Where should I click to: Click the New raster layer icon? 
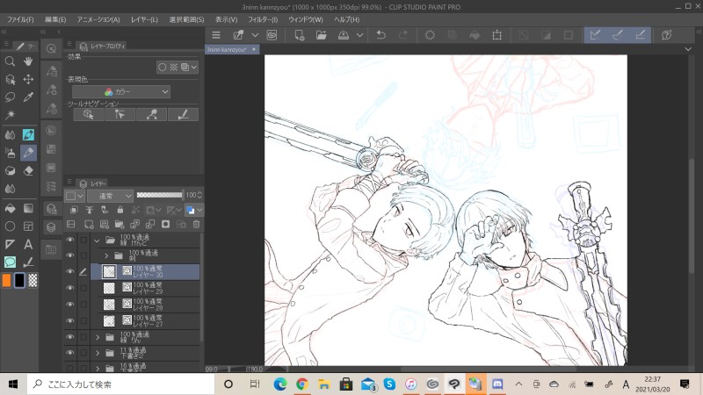click(89, 224)
